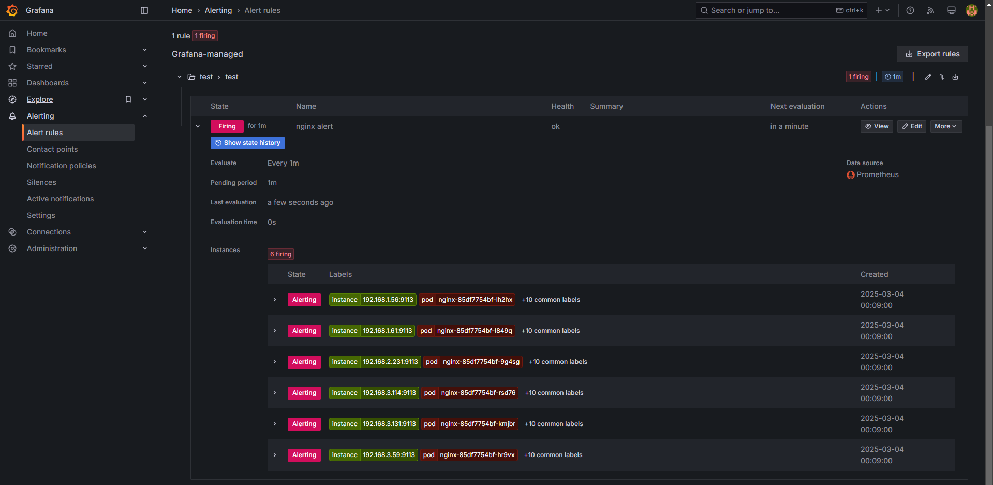993x485 pixels.
Task: Click the 6 firing instances badge
Action: (281, 254)
